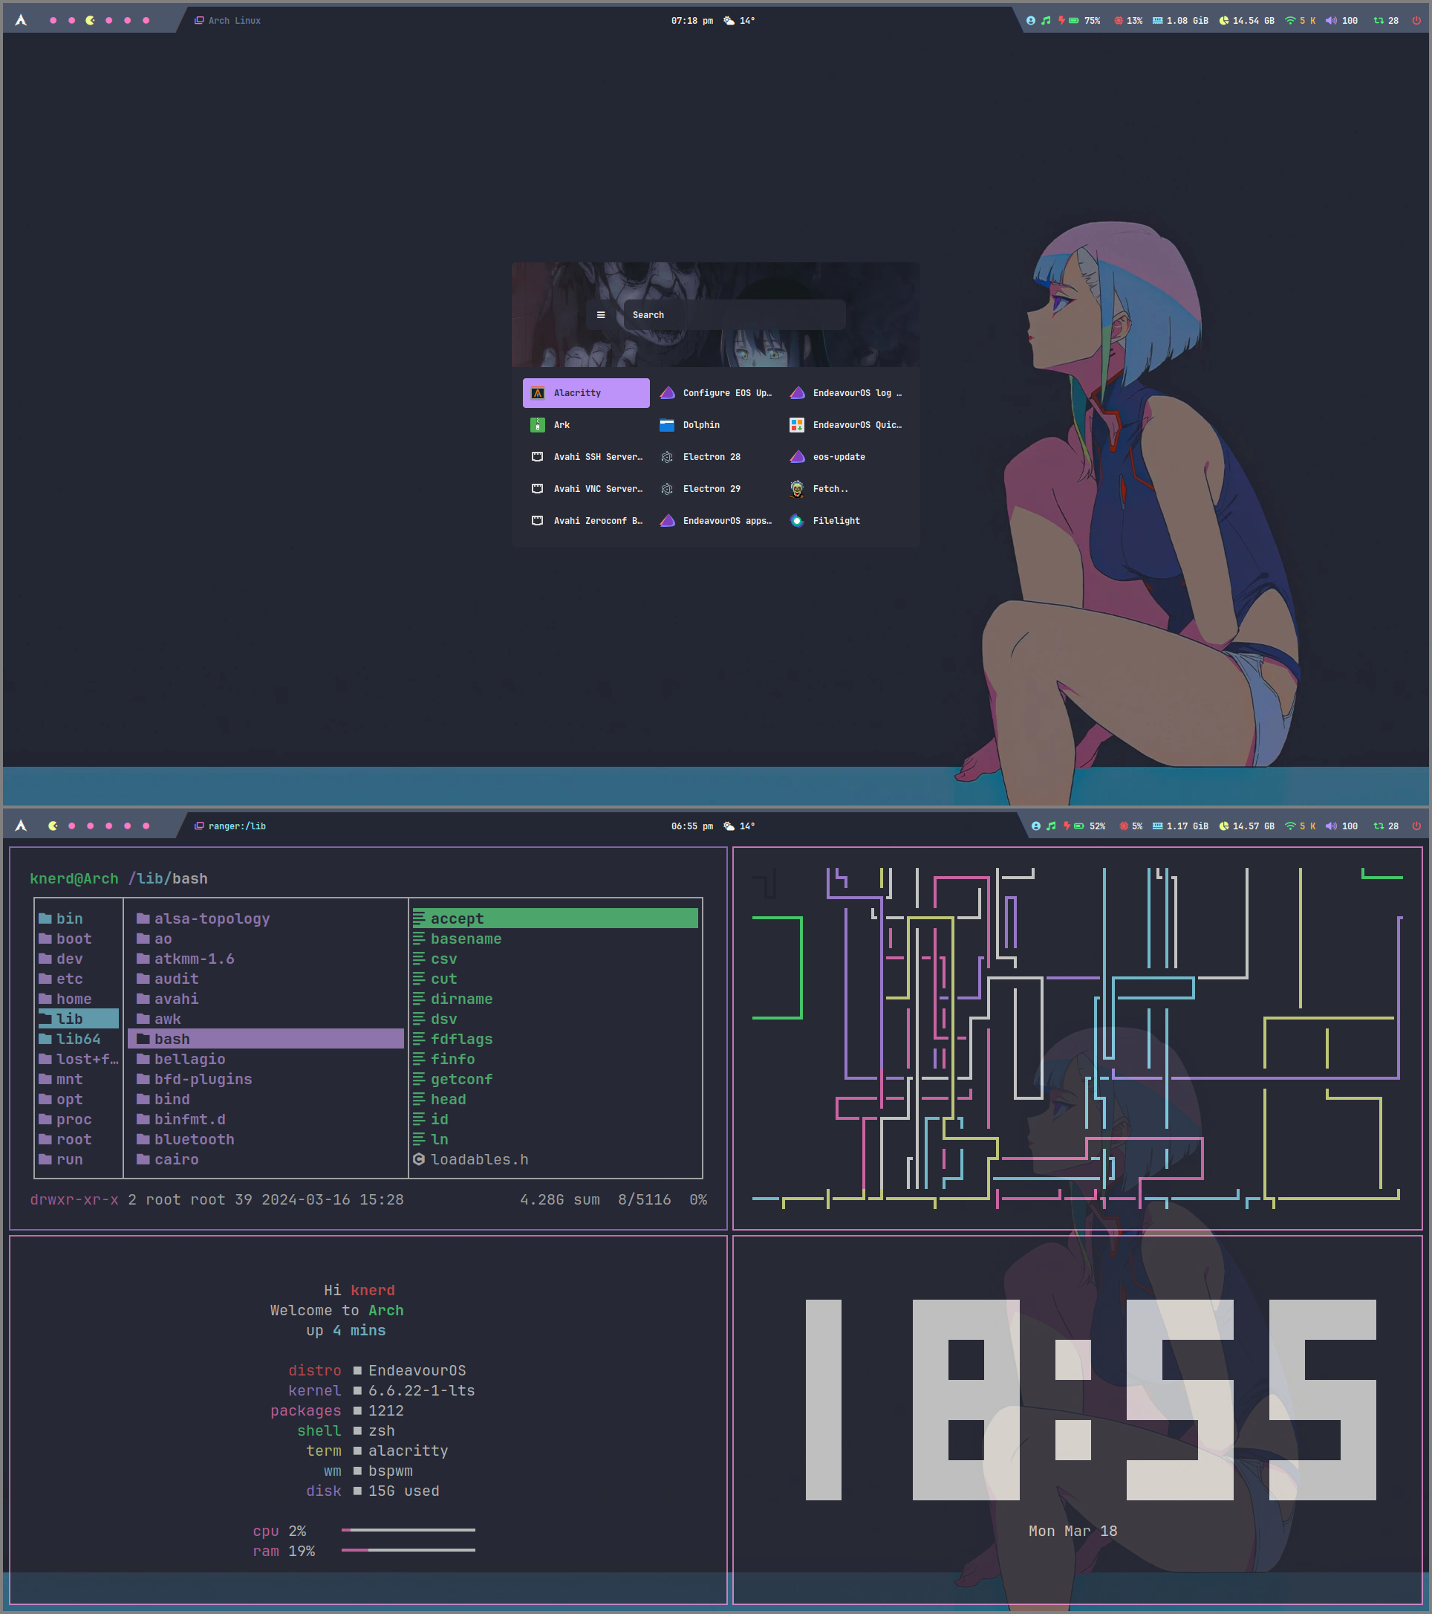Choose the Electron 28 launcher entry
Viewport: 1432px width, 1614px height.
tap(715, 456)
